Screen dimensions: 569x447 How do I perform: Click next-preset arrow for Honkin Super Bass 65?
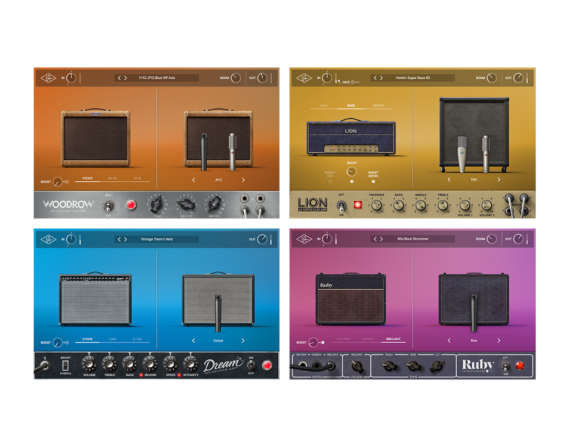(x=380, y=78)
